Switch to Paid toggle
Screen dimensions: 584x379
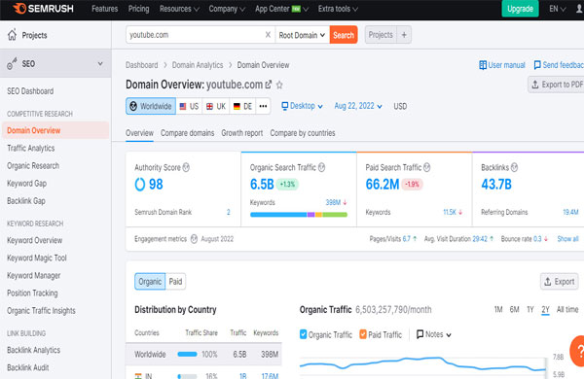[175, 282]
